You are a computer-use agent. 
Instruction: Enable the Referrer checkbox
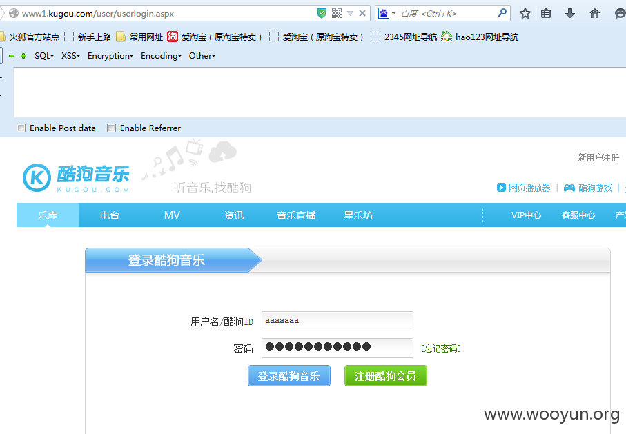(x=111, y=128)
